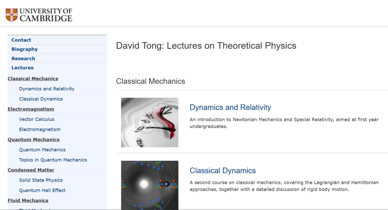Image resolution: width=388 pixels, height=210 pixels.
Task: Click the Classical Mechanics sidebar heading
Action: 33,79
